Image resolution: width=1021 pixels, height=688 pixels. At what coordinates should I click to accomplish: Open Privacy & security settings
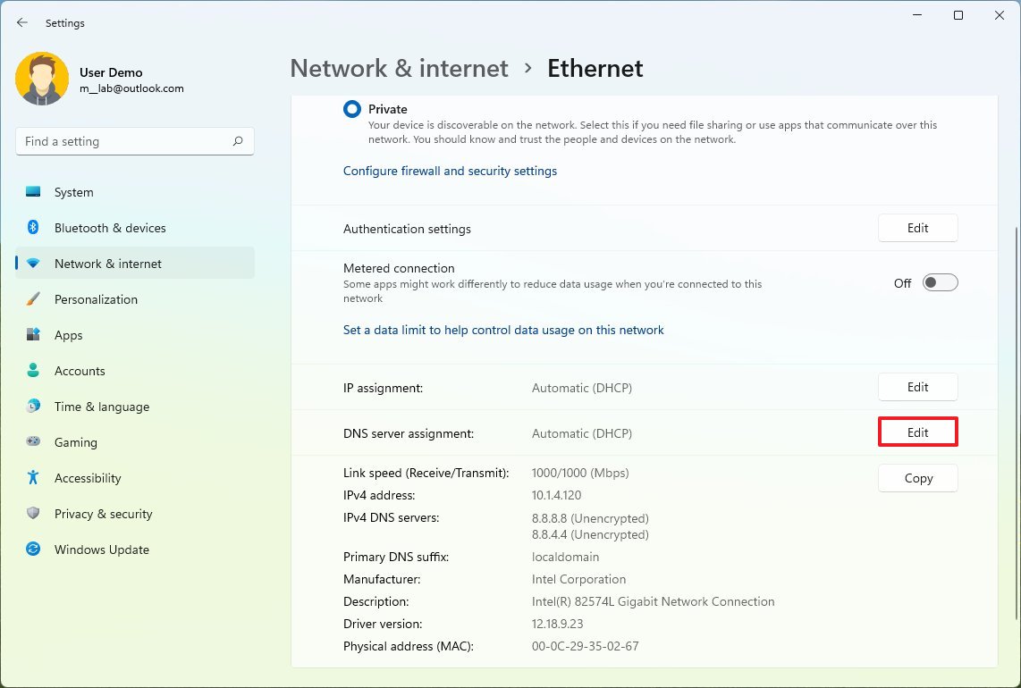point(103,514)
